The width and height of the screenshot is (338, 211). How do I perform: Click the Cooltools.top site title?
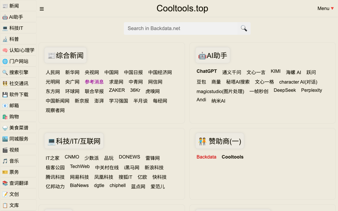[182, 8]
